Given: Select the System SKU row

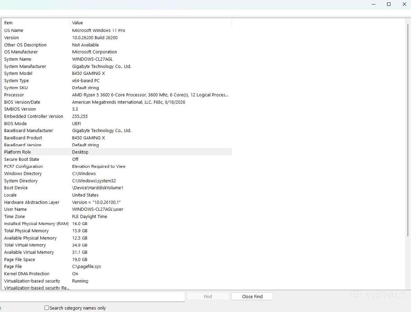Looking at the screenshot, I should tap(117, 88).
